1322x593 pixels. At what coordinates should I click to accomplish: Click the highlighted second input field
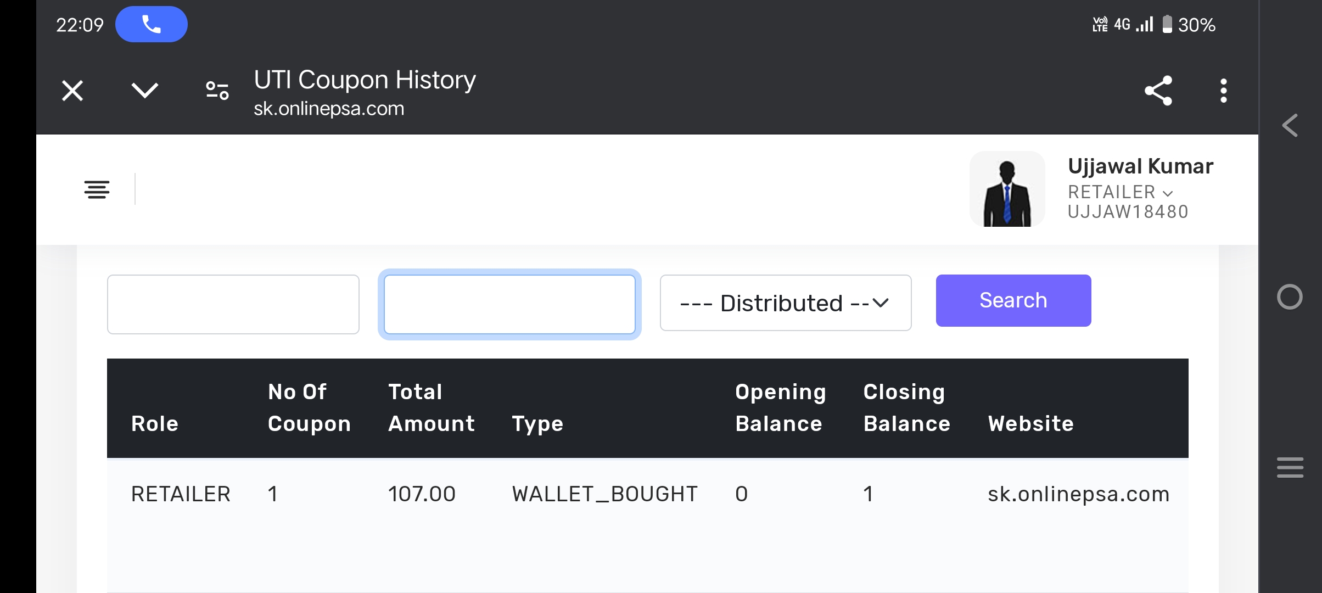509,304
